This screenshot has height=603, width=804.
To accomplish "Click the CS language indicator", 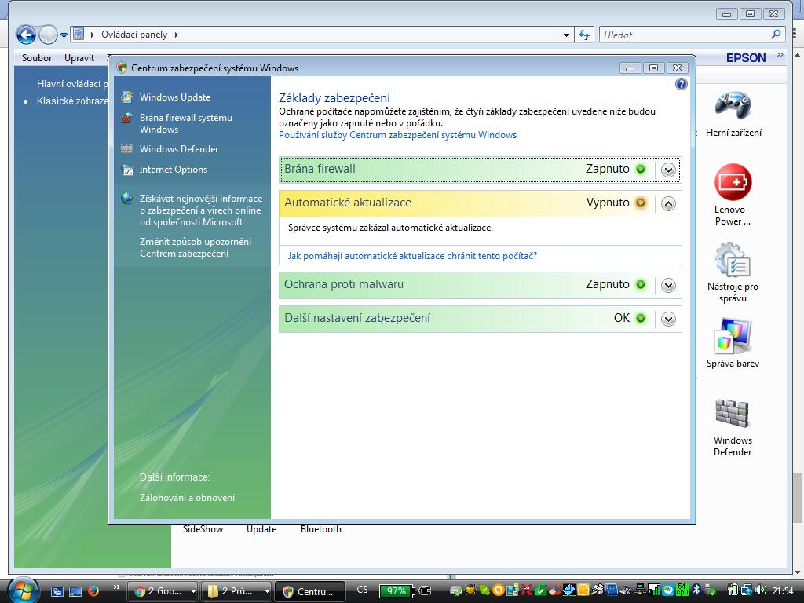I will (x=362, y=590).
